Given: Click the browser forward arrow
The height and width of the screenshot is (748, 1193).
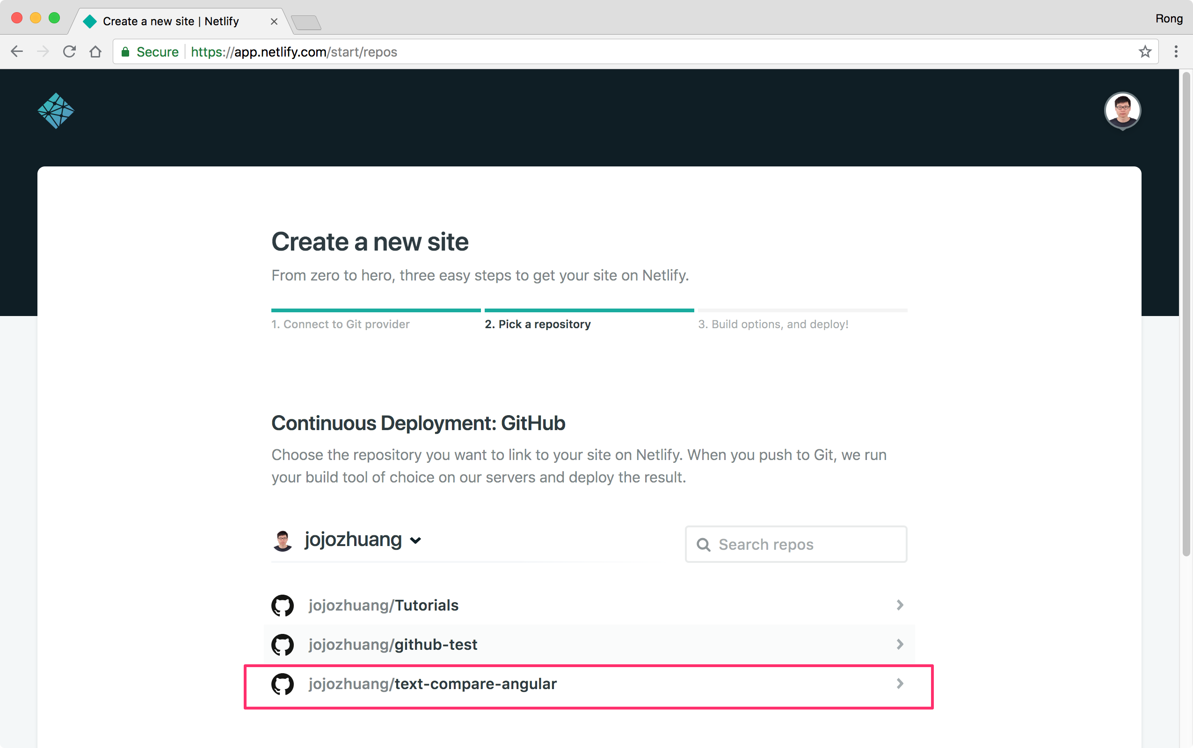Looking at the screenshot, I should click(43, 51).
